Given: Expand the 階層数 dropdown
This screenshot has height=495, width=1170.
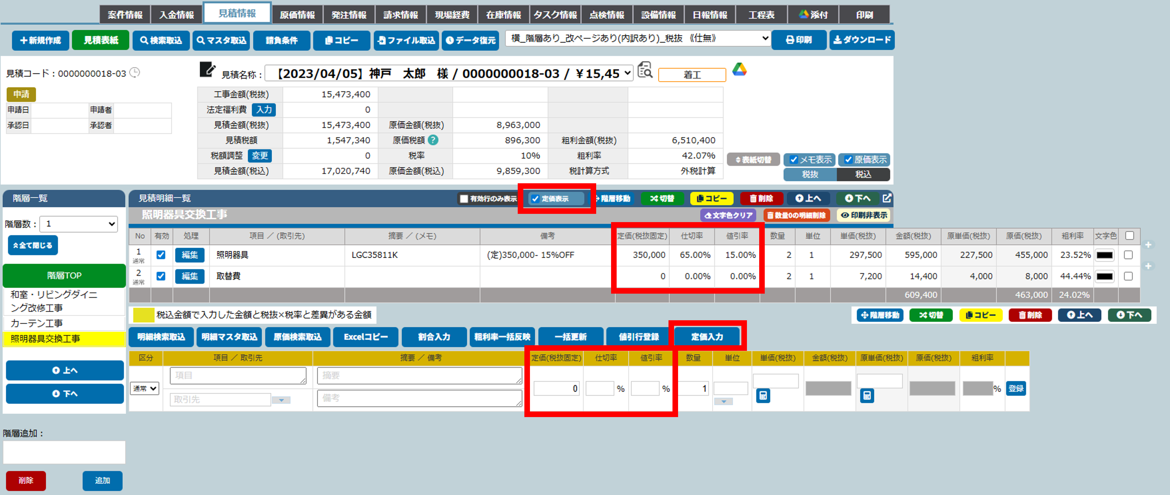Looking at the screenshot, I should pyautogui.click(x=78, y=224).
